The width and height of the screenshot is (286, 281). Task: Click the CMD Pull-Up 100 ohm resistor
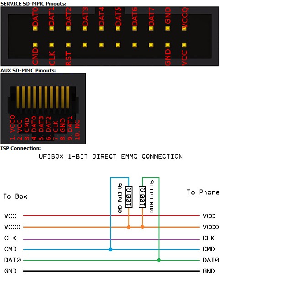click(x=129, y=197)
